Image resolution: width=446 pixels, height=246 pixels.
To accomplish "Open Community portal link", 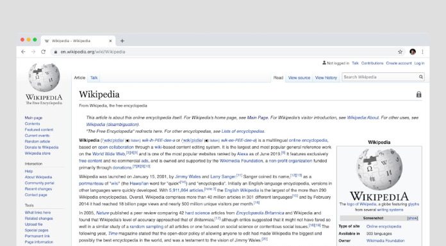I will point(39,183).
